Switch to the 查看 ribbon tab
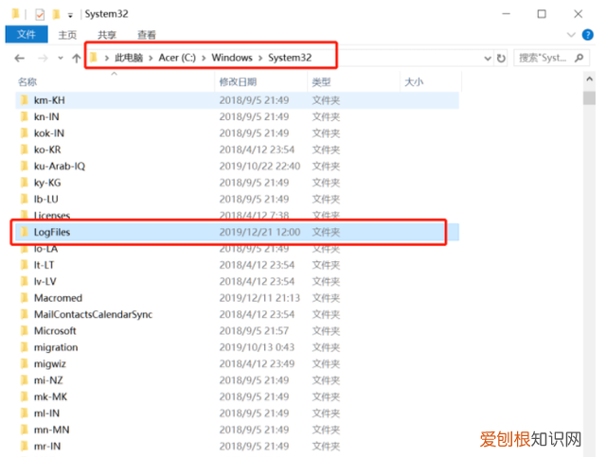606x457 pixels. coord(147,35)
